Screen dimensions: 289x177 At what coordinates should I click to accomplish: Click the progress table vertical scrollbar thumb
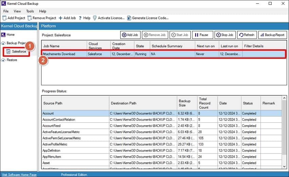point(284,127)
